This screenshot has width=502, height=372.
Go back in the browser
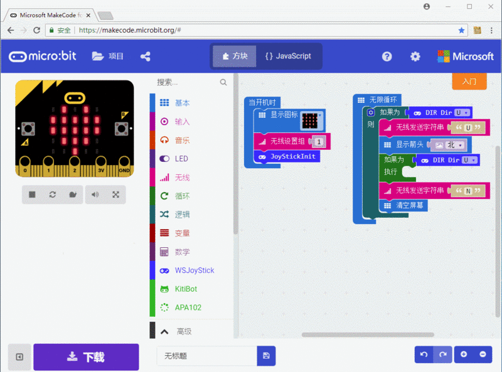tap(11, 30)
